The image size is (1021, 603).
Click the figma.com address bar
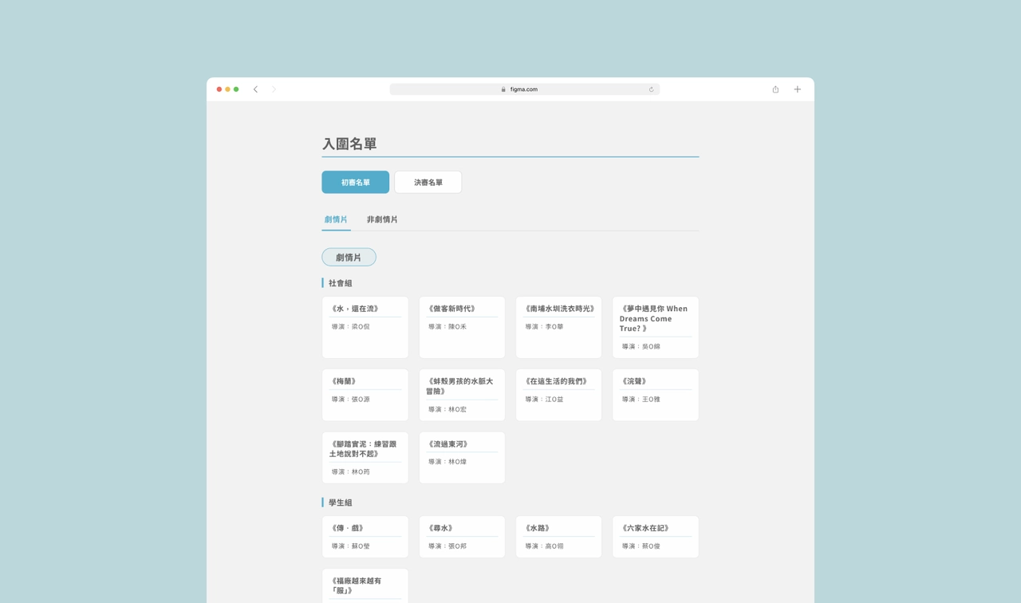[x=525, y=89]
